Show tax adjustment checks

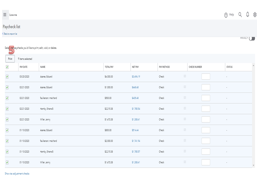tap(17, 174)
